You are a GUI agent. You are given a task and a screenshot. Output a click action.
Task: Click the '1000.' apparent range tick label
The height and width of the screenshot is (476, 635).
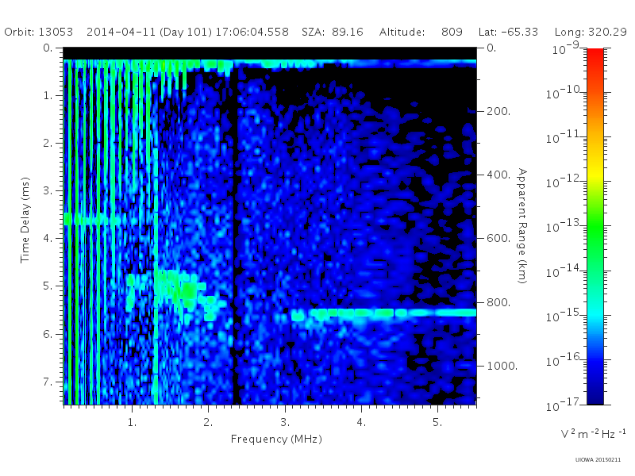coord(502,366)
